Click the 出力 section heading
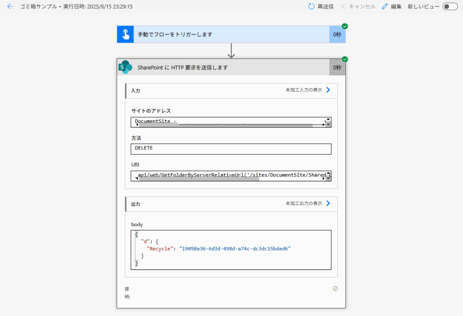The width and height of the screenshot is (463, 316). coord(136,204)
